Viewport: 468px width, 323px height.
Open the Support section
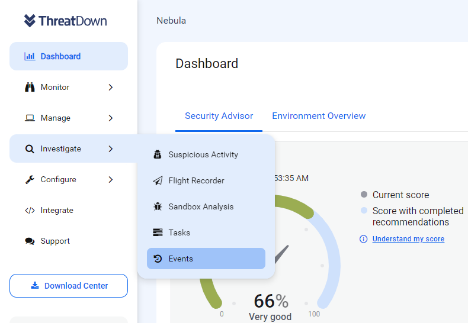coord(69,241)
